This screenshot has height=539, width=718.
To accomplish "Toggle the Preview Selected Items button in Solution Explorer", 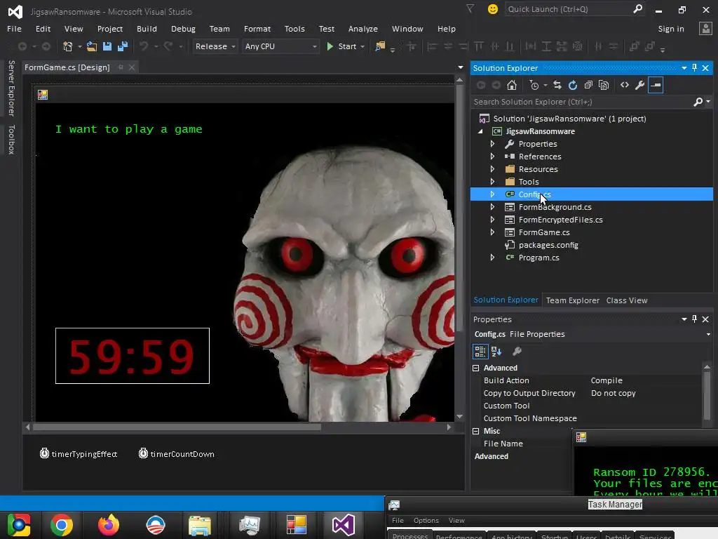I will 655,85.
